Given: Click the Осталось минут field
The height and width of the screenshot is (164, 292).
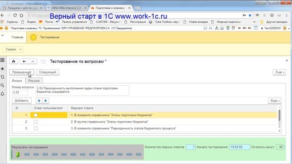Looking at the screenshot, I should click(280, 147).
